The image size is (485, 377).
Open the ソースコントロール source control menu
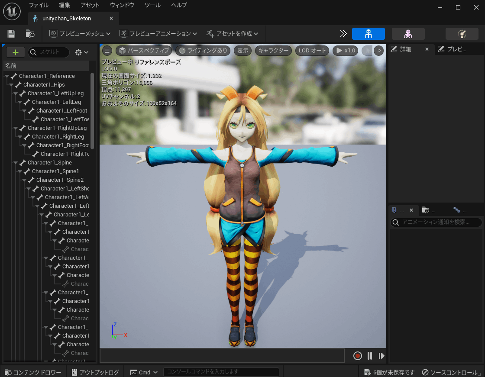point(451,372)
